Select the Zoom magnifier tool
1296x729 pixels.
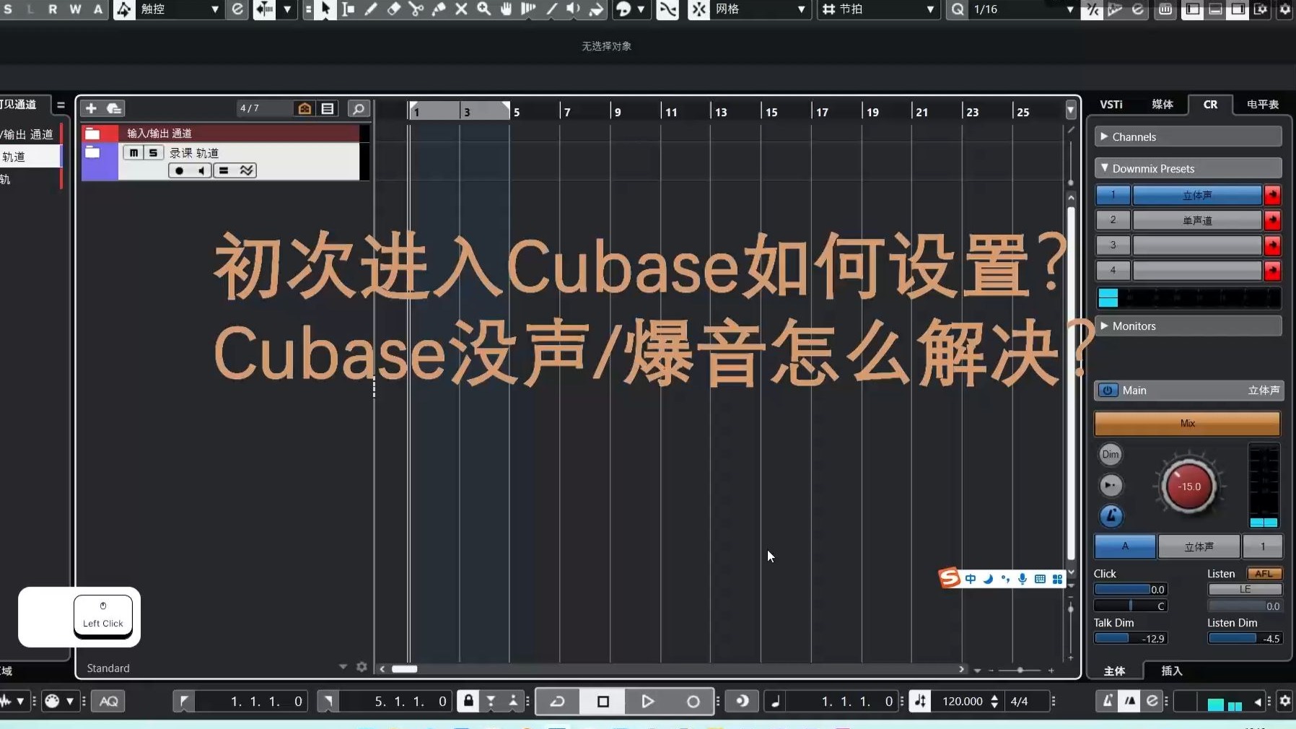(x=485, y=9)
